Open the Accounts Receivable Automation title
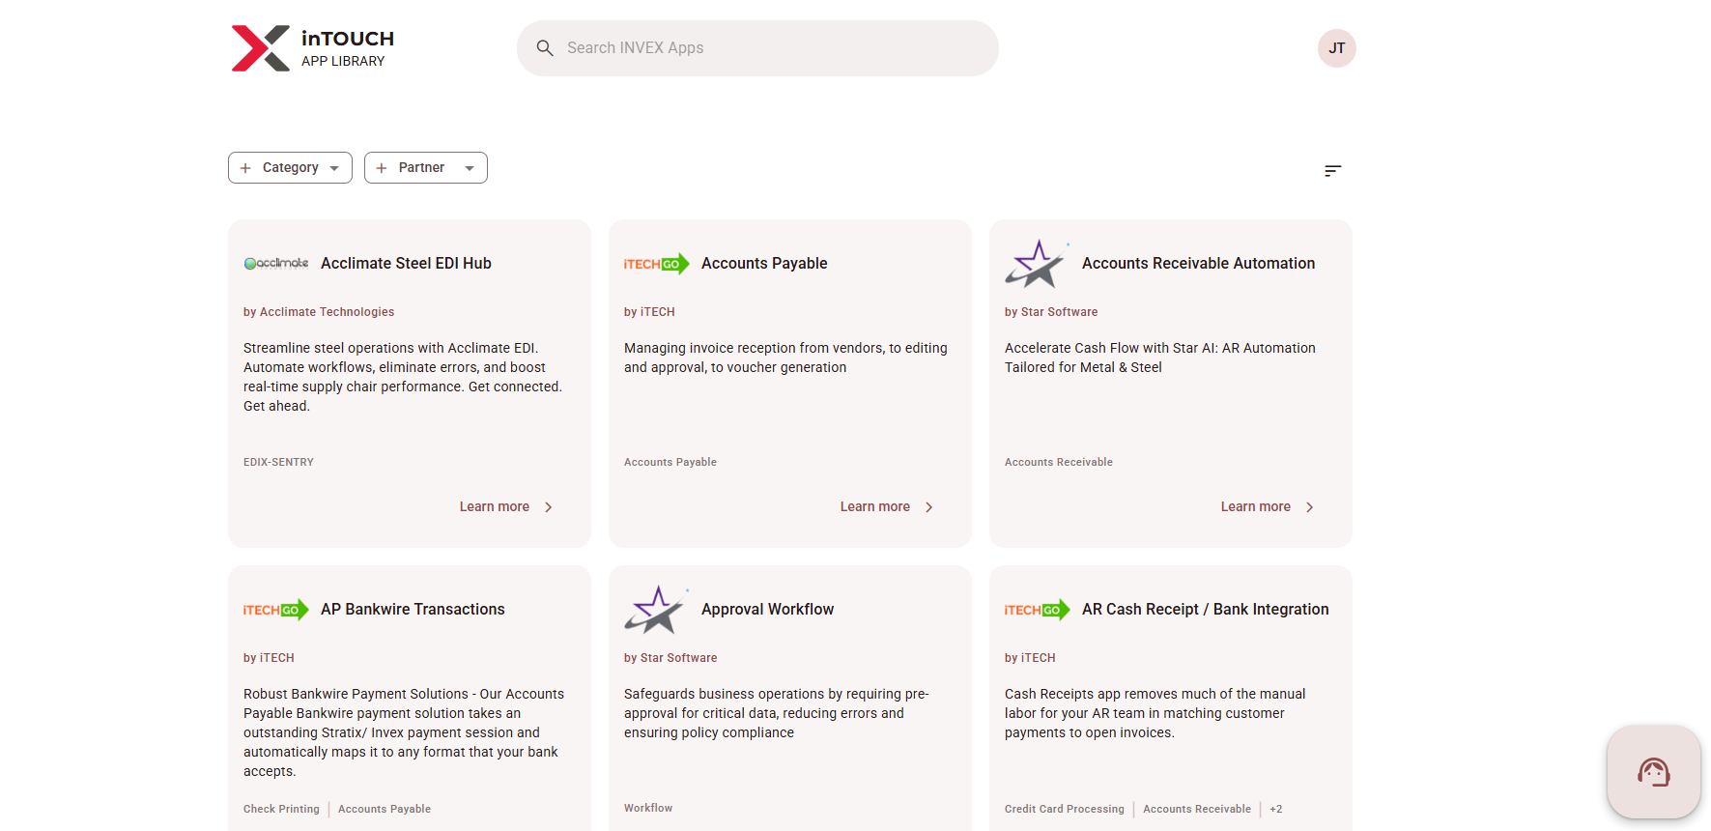The image size is (1711, 831). (x=1198, y=263)
